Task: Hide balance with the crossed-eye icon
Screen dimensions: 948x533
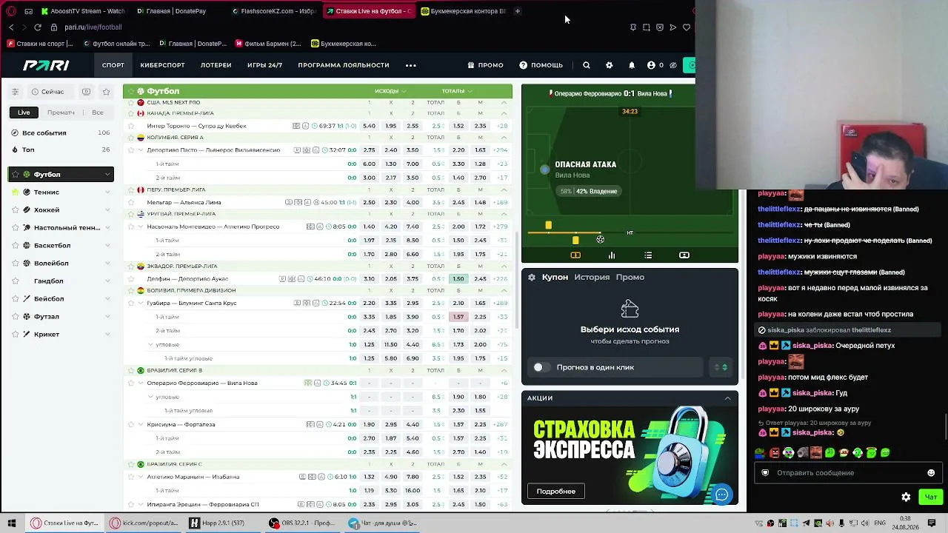Action: click(x=673, y=65)
